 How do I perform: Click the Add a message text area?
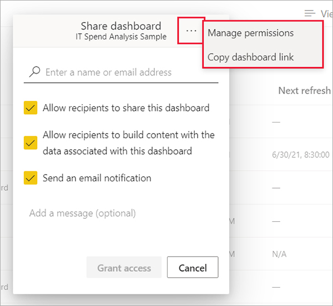click(111, 213)
